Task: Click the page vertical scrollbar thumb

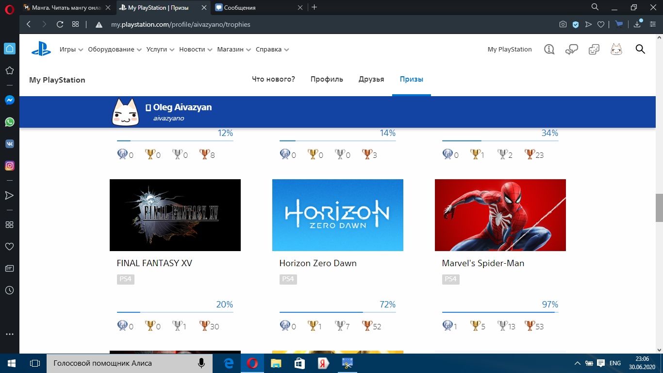Action: (659, 207)
